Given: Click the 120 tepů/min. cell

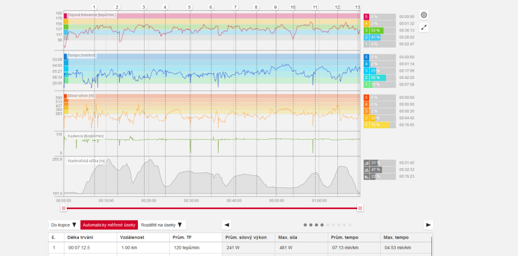Looking at the screenshot, I should tap(196, 248).
